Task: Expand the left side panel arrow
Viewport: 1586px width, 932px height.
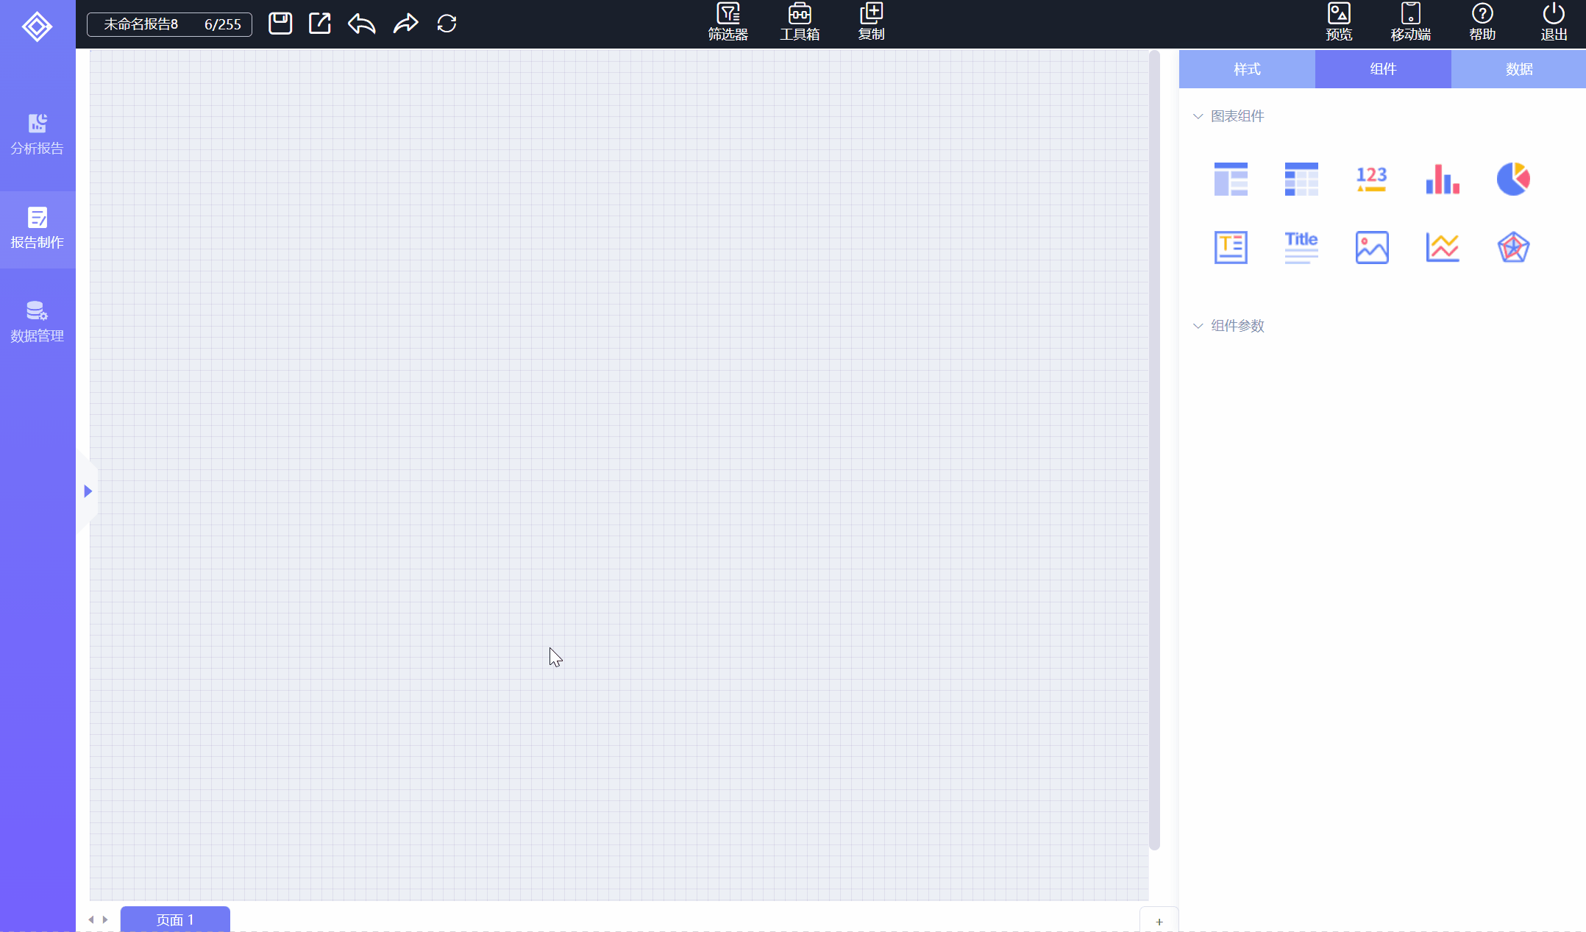Action: (x=88, y=491)
